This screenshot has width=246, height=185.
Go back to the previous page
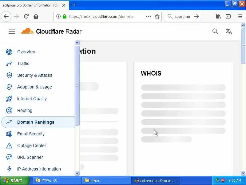point(6,16)
